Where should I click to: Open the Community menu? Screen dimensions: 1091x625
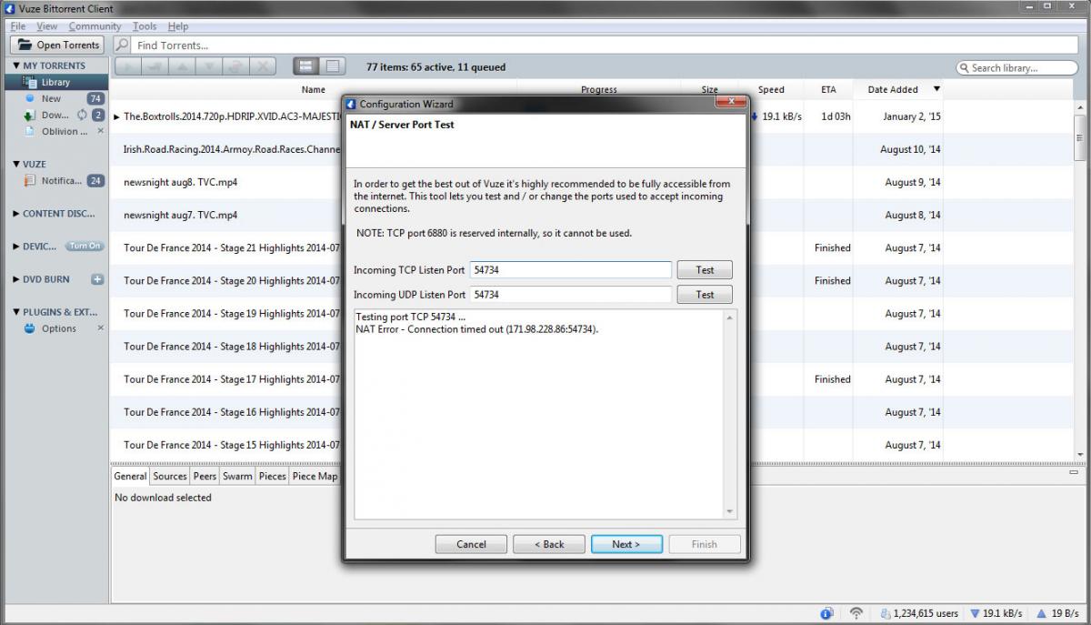(95, 26)
